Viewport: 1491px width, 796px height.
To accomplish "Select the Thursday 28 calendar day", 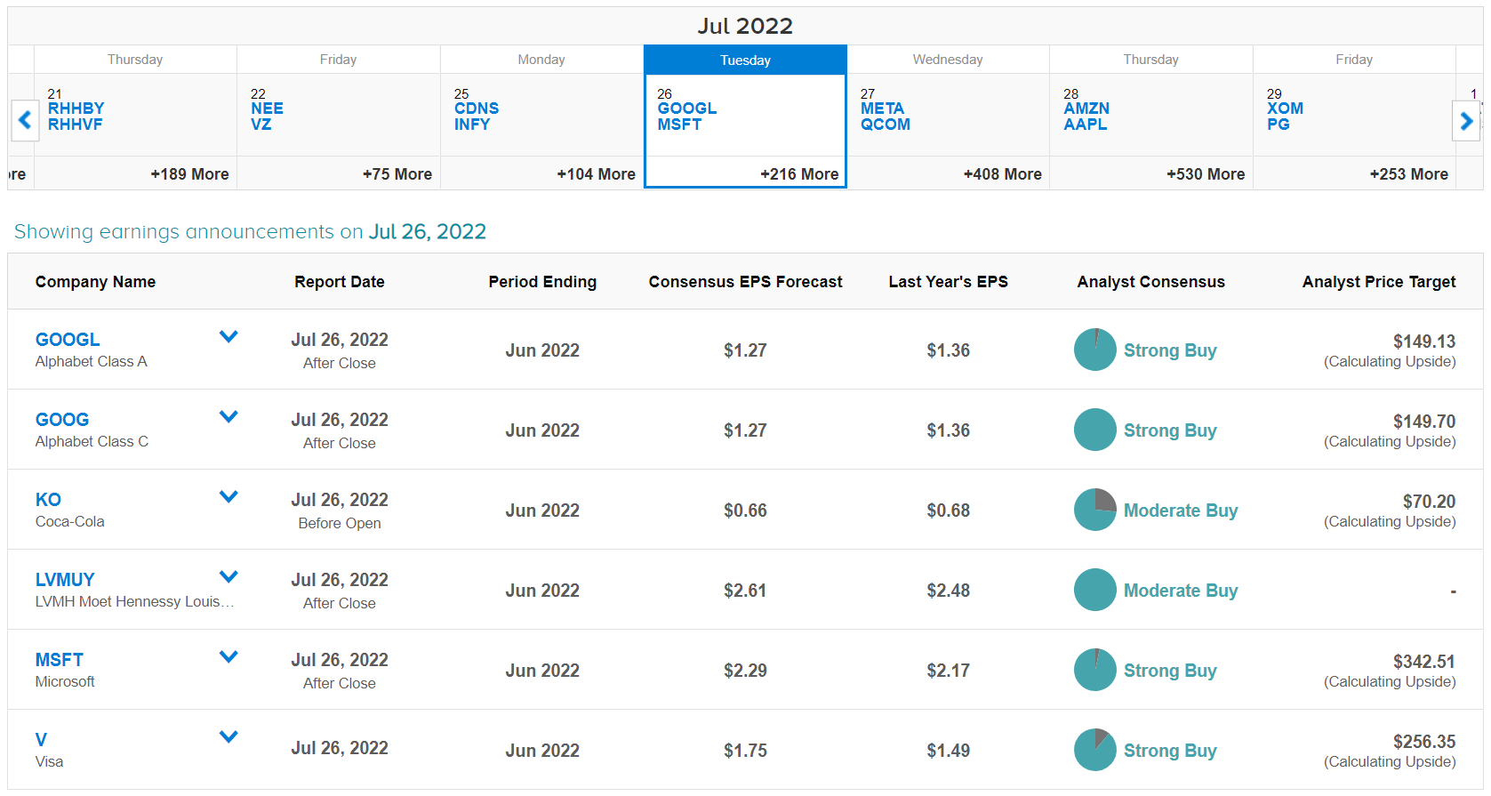I will coord(1151,117).
